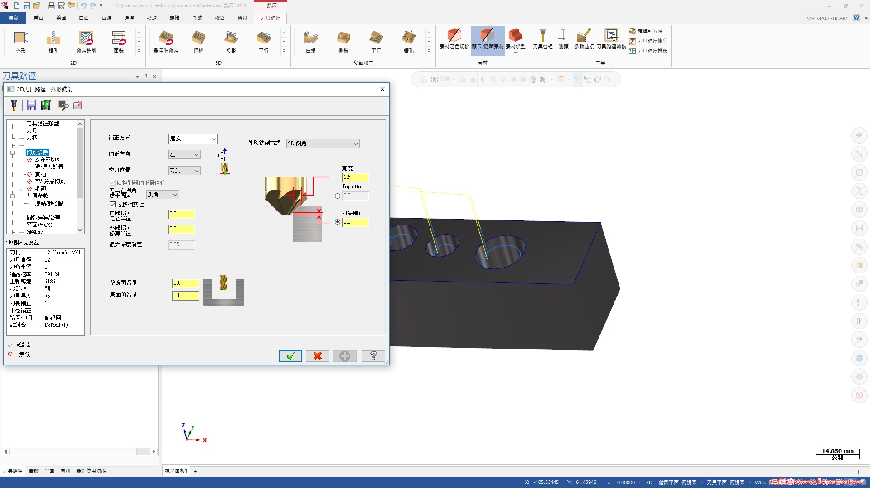Open 外形銑削方式 dropdown
Viewport: 870px width, 488px height.
[323, 144]
